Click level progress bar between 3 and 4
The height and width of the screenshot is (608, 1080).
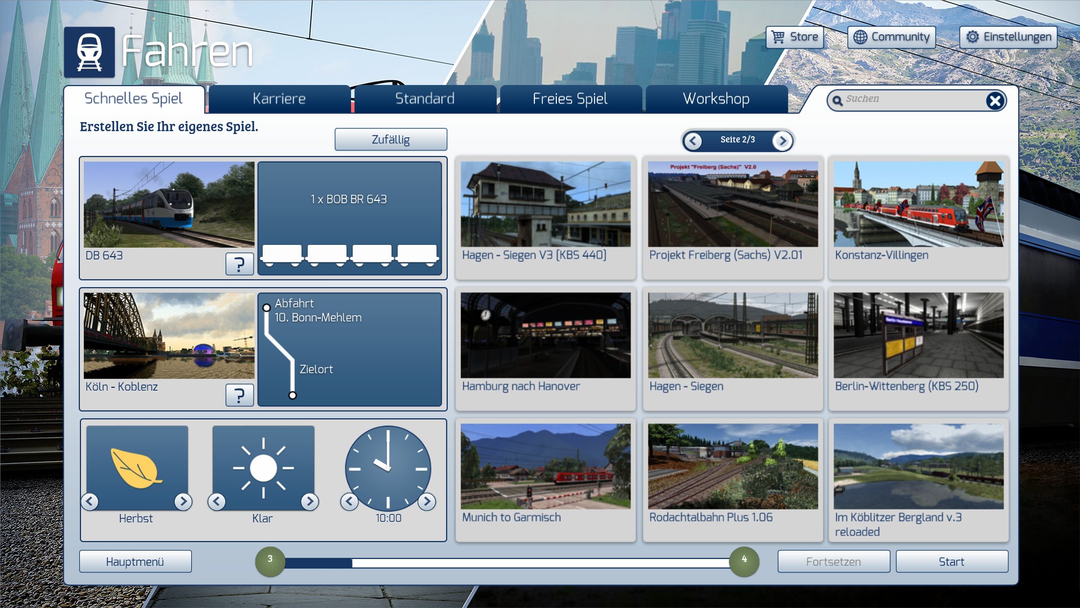click(506, 562)
